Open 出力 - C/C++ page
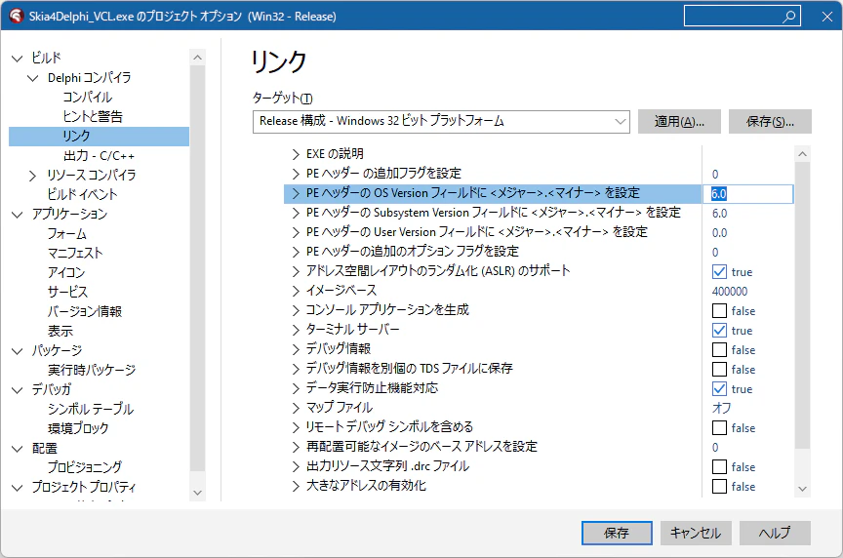 [x=99, y=156]
